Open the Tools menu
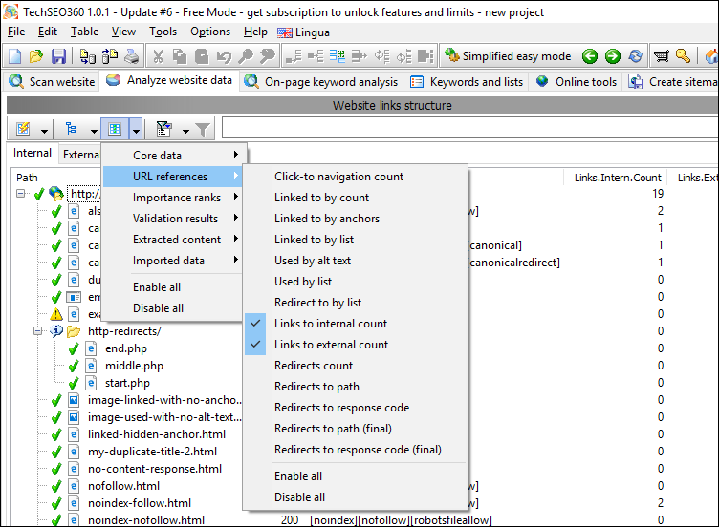Image resolution: width=719 pixels, height=527 pixels. [x=163, y=32]
